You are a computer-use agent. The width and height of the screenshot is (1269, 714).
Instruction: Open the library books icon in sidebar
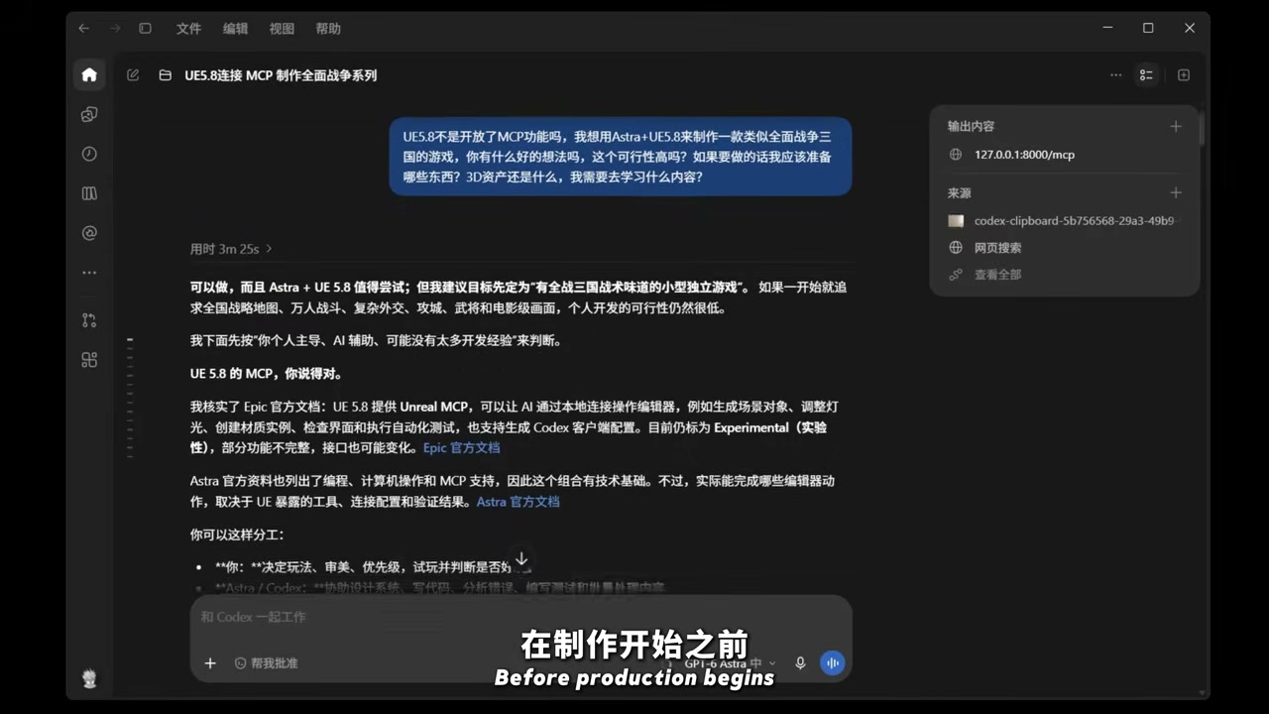[x=89, y=193]
